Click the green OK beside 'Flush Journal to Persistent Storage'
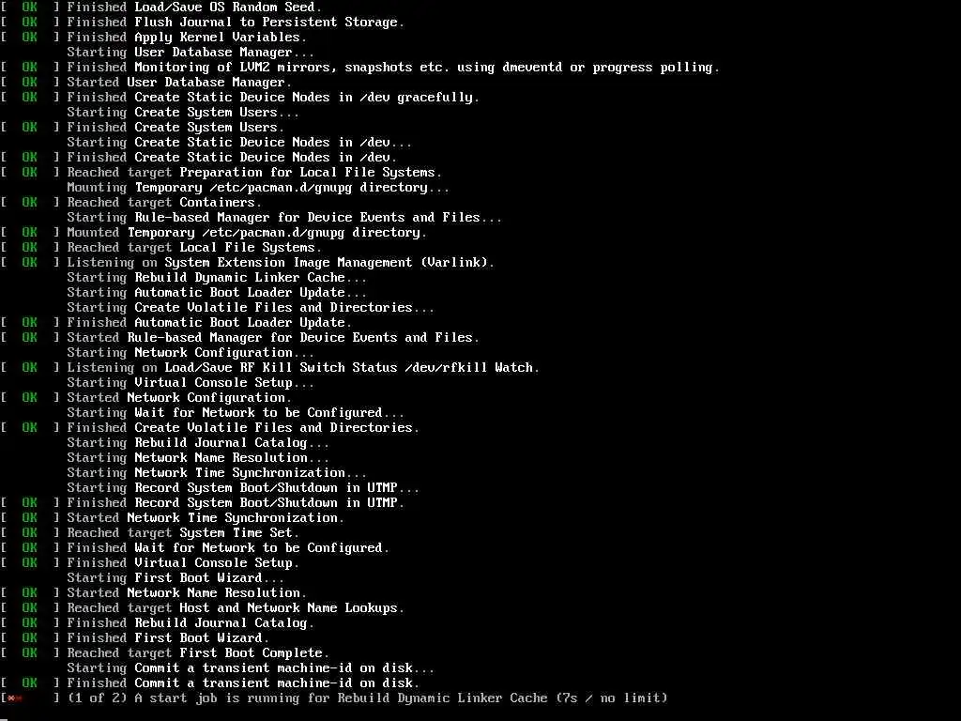The height and width of the screenshot is (721, 961). (29, 23)
